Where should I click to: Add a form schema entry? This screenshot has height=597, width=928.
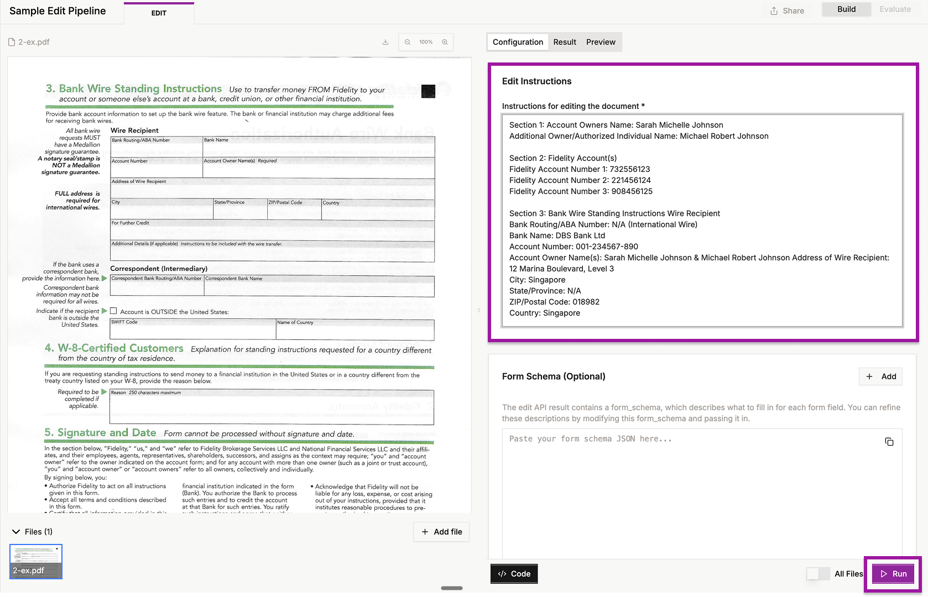pos(881,376)
